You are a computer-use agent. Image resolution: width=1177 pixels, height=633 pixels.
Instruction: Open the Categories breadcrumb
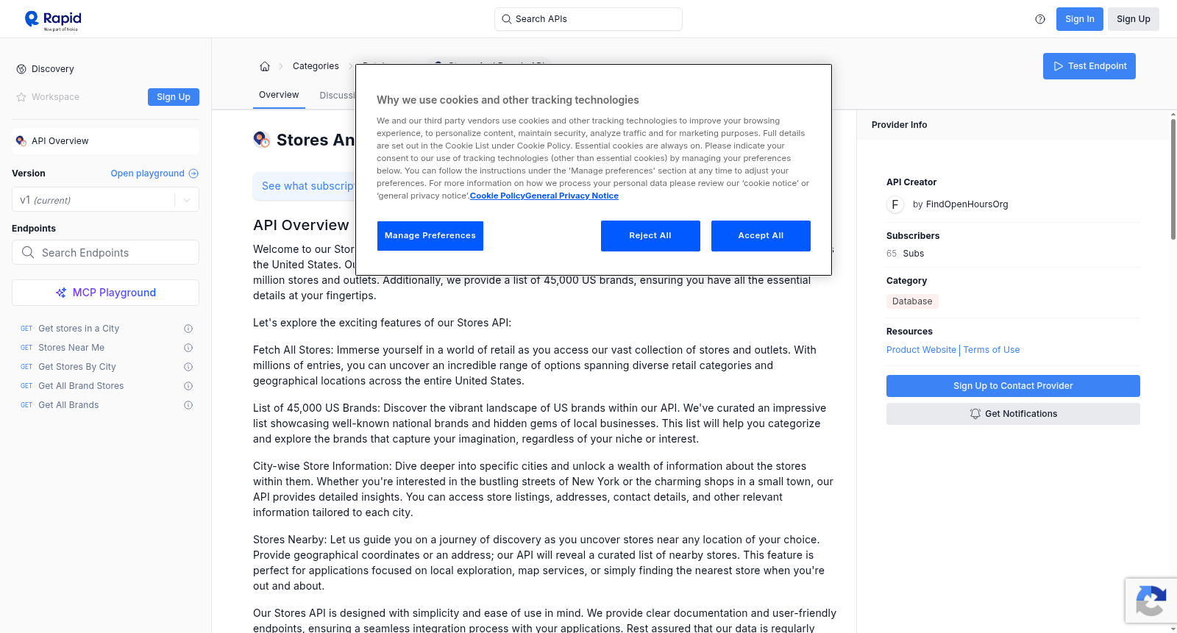point(316,66)
